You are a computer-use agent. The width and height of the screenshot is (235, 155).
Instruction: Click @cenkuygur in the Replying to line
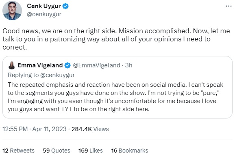click(58, 75)
